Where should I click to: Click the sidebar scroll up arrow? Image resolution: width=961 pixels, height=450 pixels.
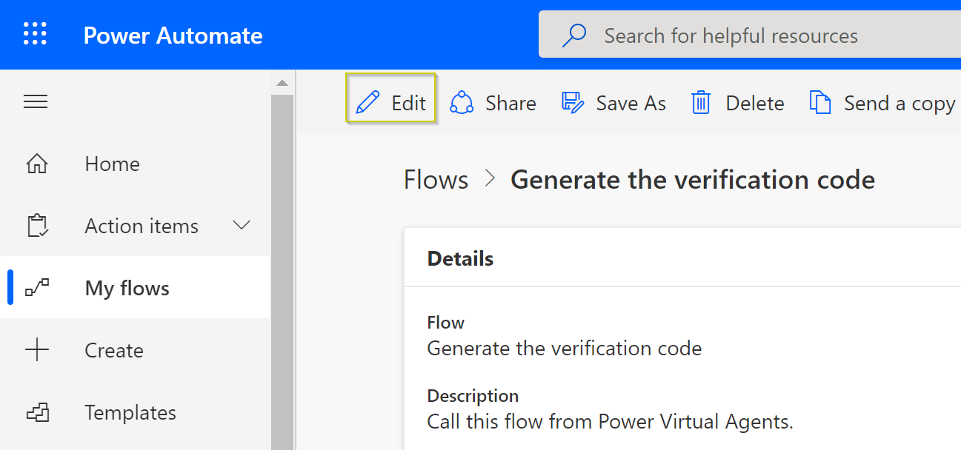coord(282,83)
